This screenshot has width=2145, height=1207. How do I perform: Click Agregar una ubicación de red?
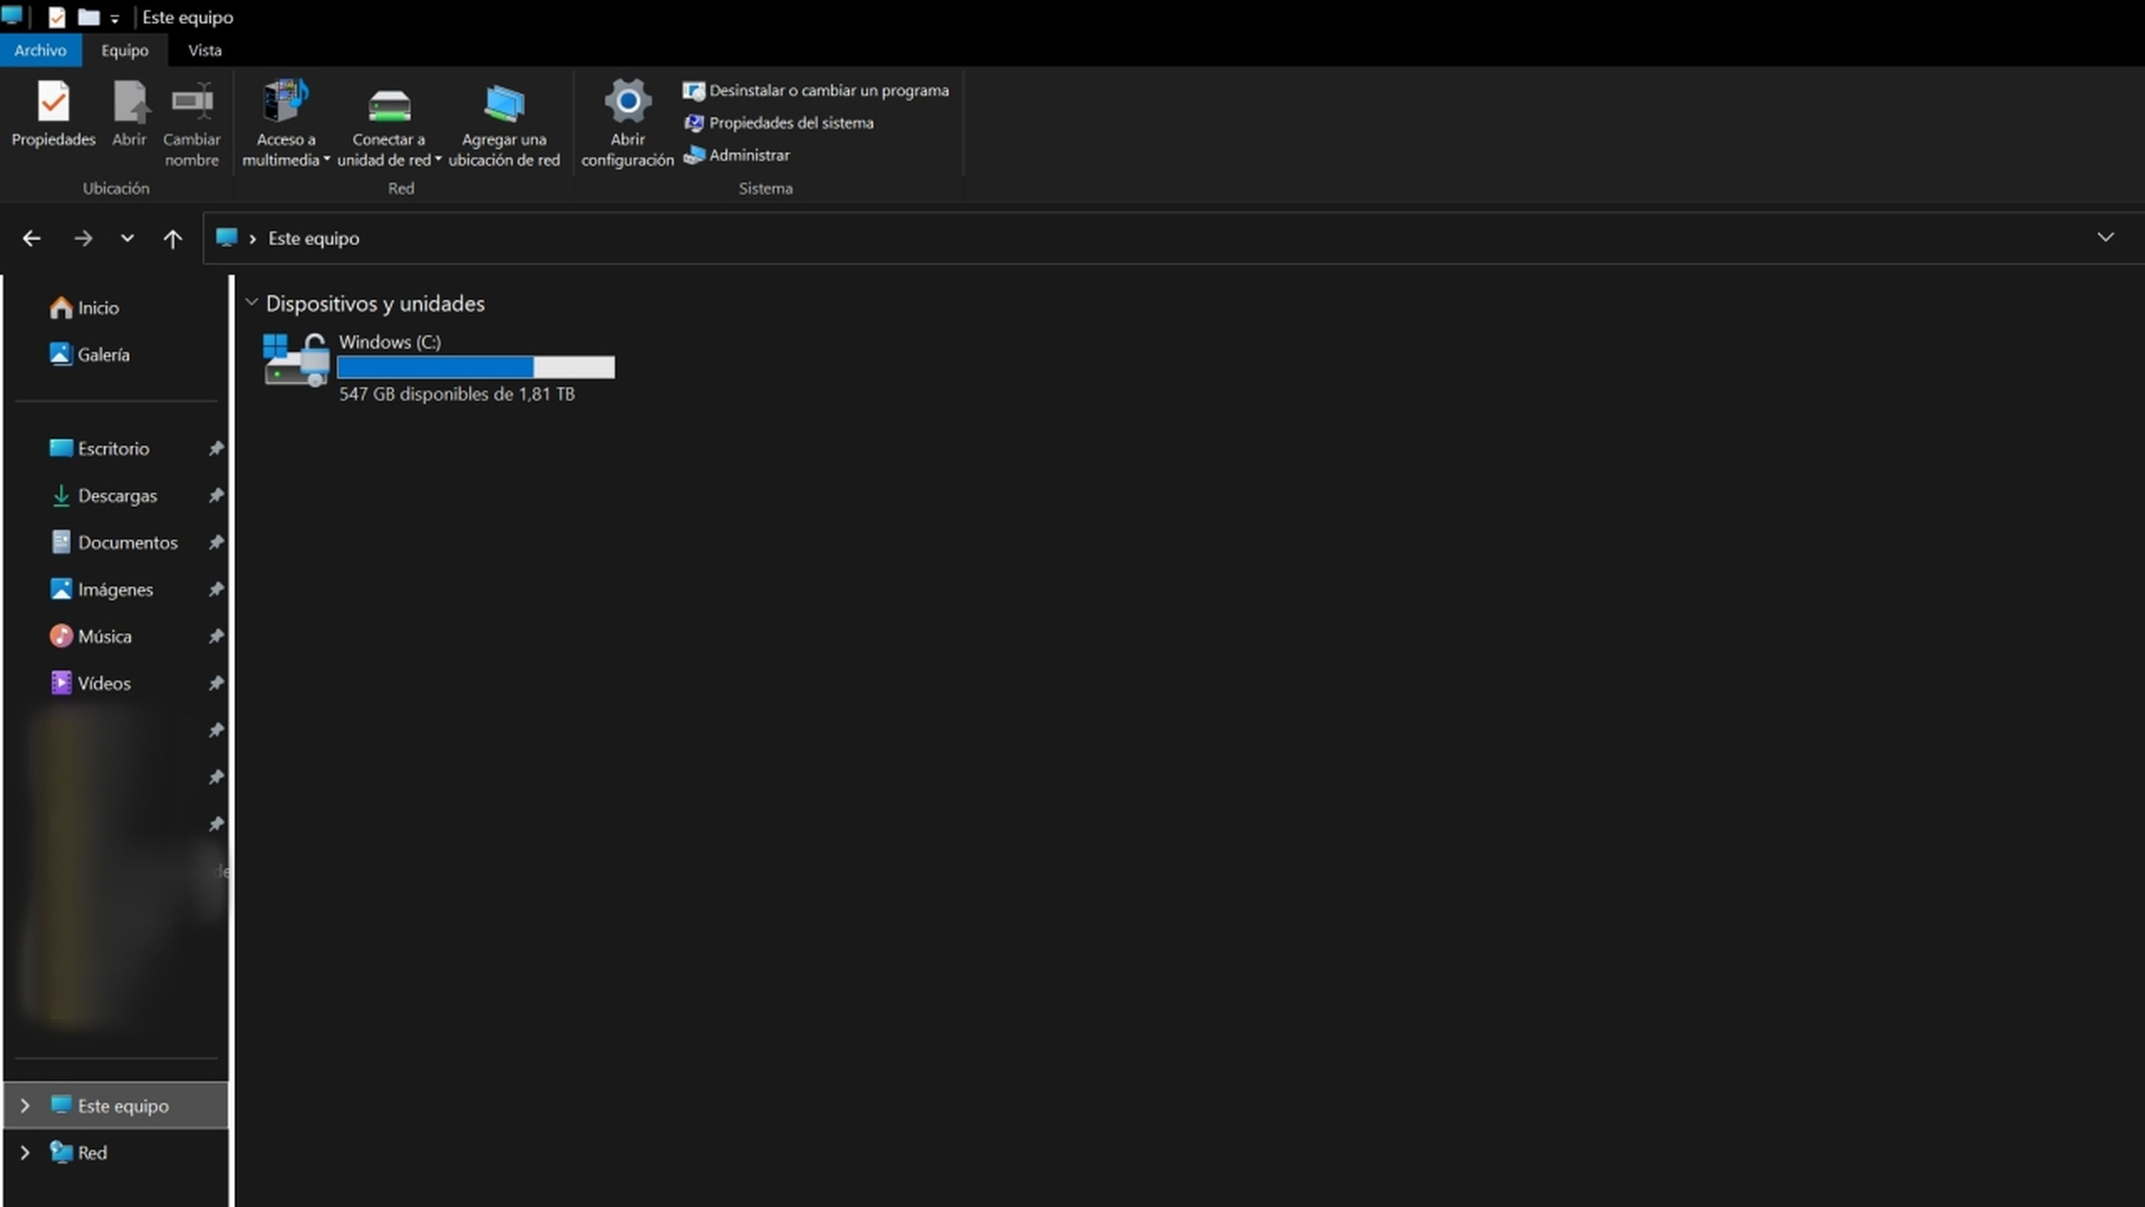[504, 123]
